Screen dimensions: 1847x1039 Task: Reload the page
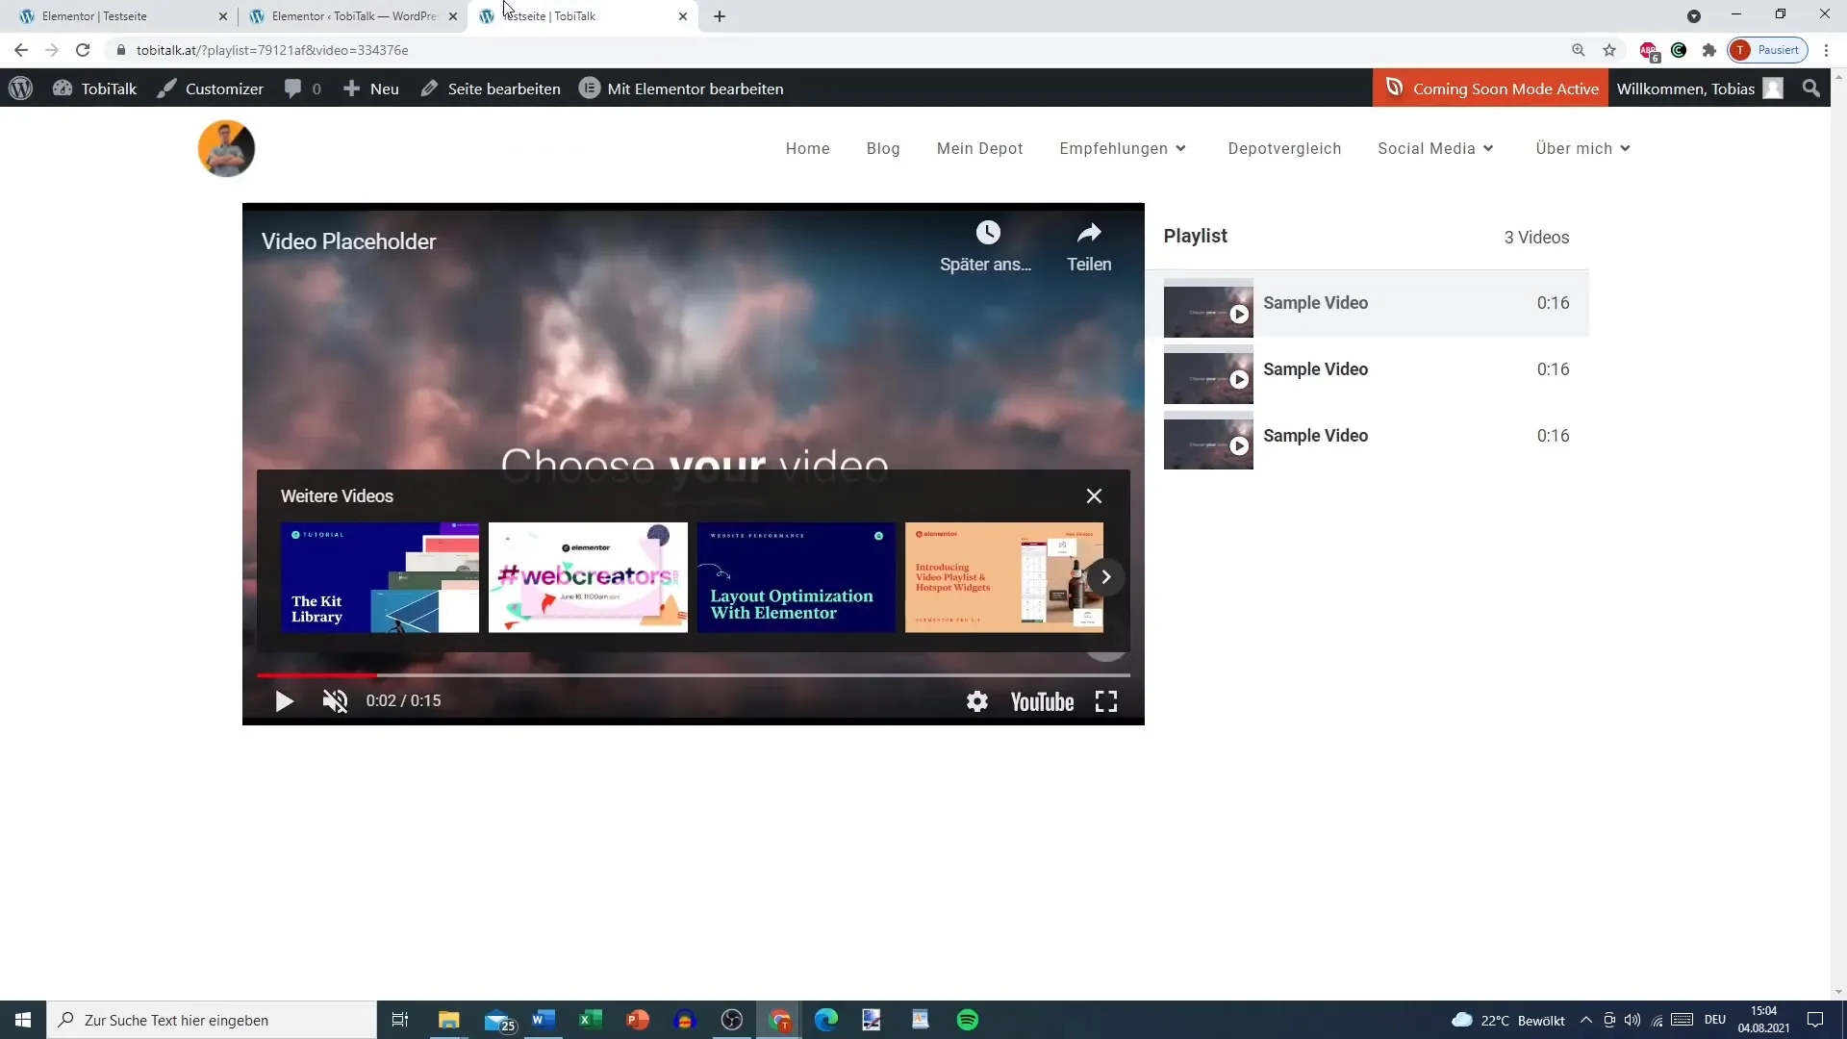83,50
